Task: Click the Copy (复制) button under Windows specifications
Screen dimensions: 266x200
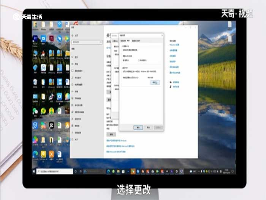Action: pos(111,134)
